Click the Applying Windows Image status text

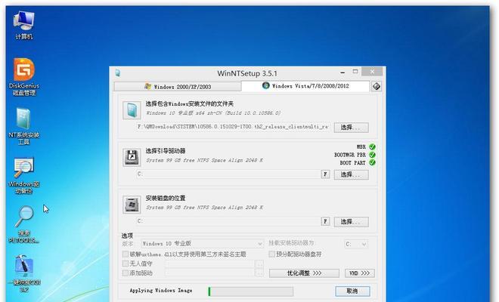(161, 291)
